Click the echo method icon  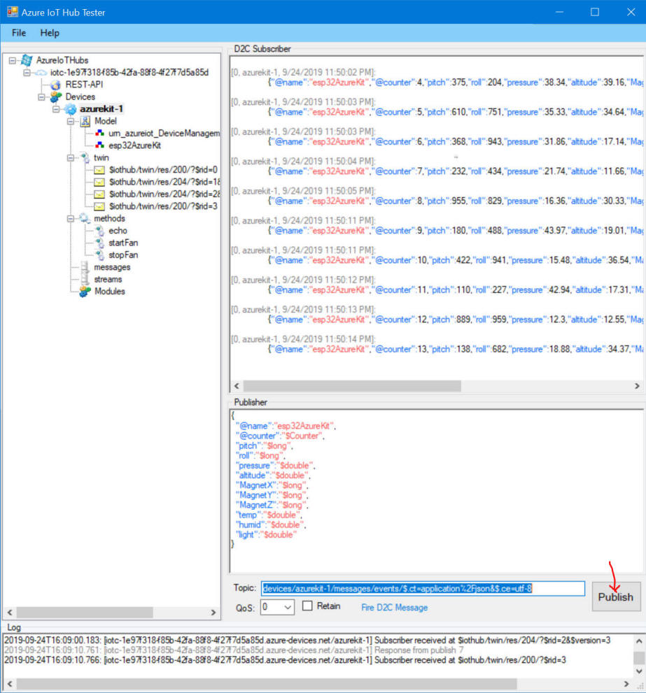pyautogui.click(x=100, y=231)
